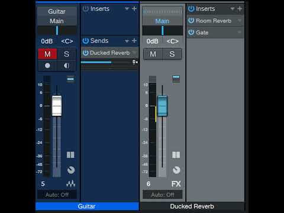The height and width of the screenshot is (213, 284).
Task: Open Ducked Reverb Auto: Off automation mode
Action: (163, 195)
